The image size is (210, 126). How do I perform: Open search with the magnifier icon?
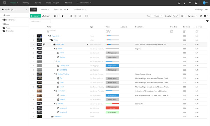tap(190, 3)
